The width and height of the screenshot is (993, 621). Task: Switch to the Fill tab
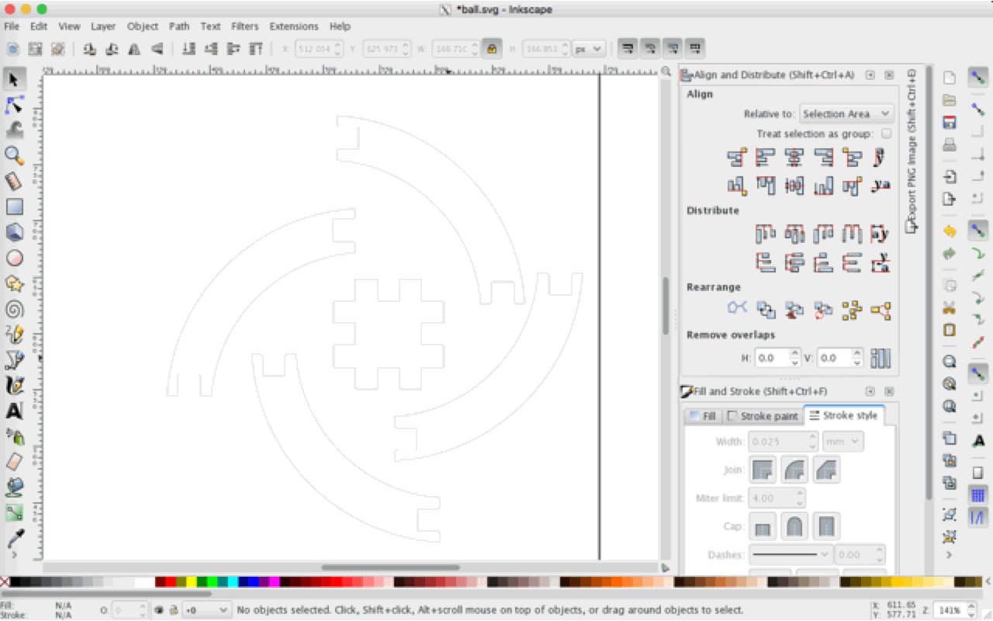click(703, 416)
